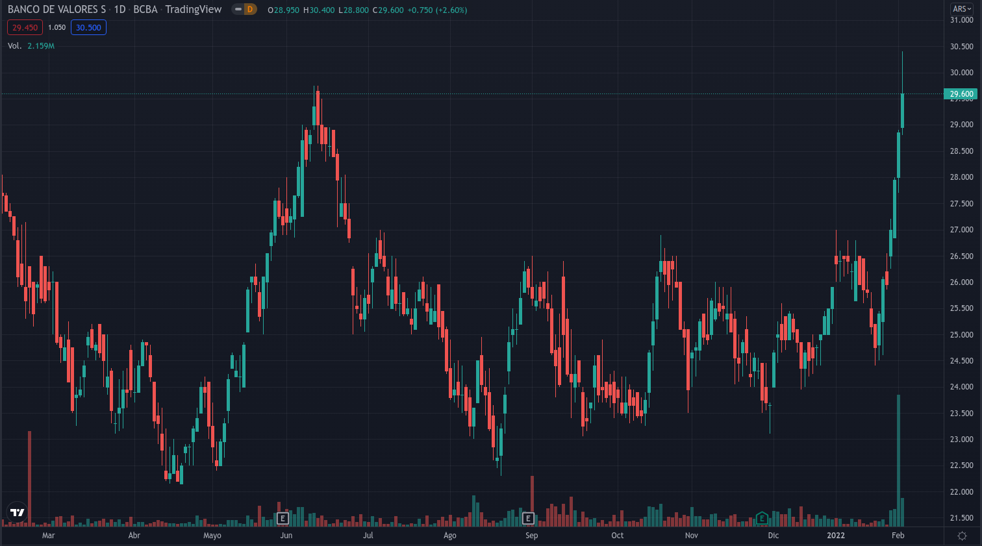Click the +0.750 (+2.60%) change value
982x546 pixels.
(x=437, y=10)
